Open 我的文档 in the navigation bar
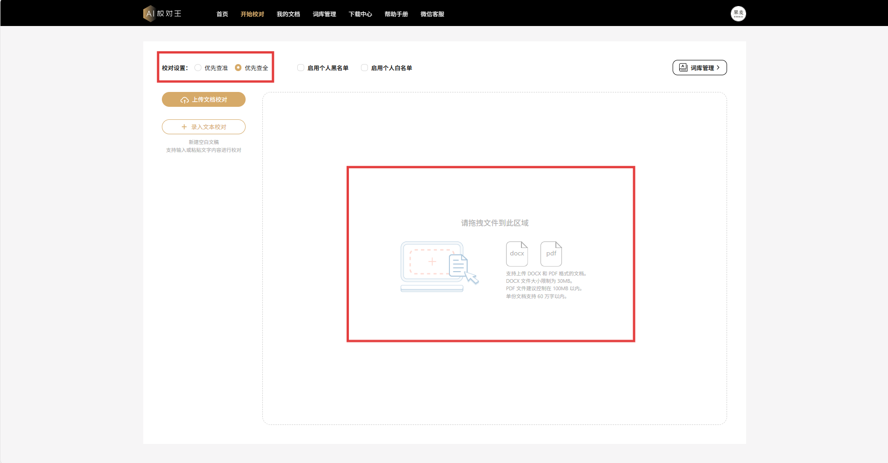888x463 pixels. [x=288, y=14]
